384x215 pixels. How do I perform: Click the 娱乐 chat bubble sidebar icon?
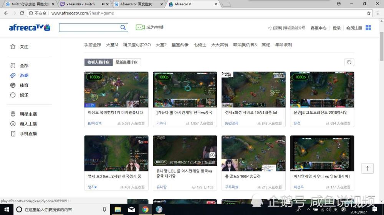[13, 95]
